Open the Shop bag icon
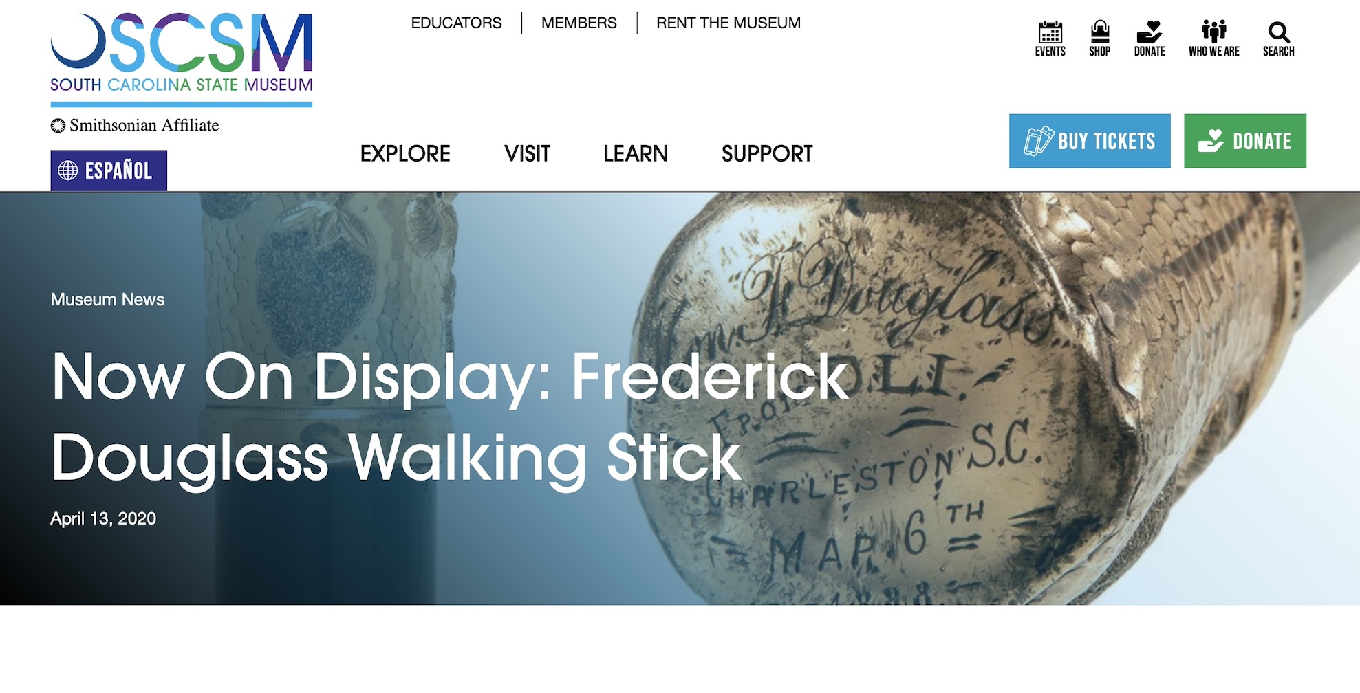This screenshot has width=1360, height=693. click(1099, 32)
